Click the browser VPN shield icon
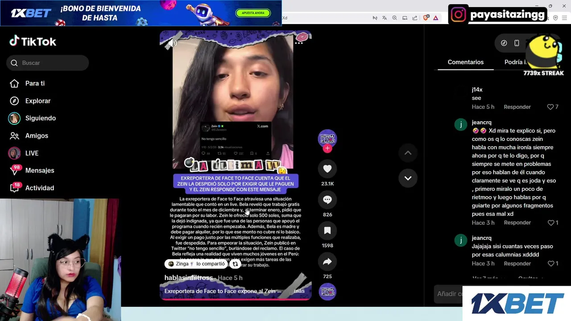The height and width of the screenshot is (321, 571). point(555,18)
